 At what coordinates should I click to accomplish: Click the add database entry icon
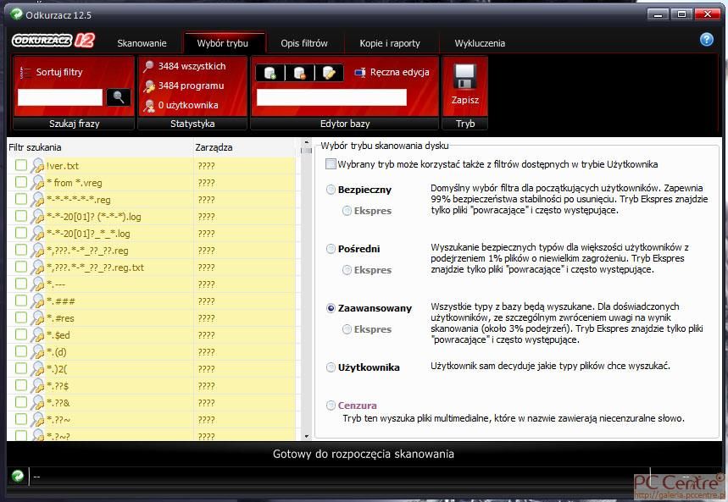[x=270, y=73]
